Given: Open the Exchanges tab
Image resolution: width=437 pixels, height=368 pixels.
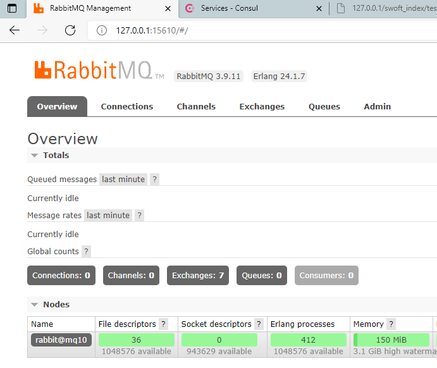Looking at the screenshot, I should (x=262, y=106).
